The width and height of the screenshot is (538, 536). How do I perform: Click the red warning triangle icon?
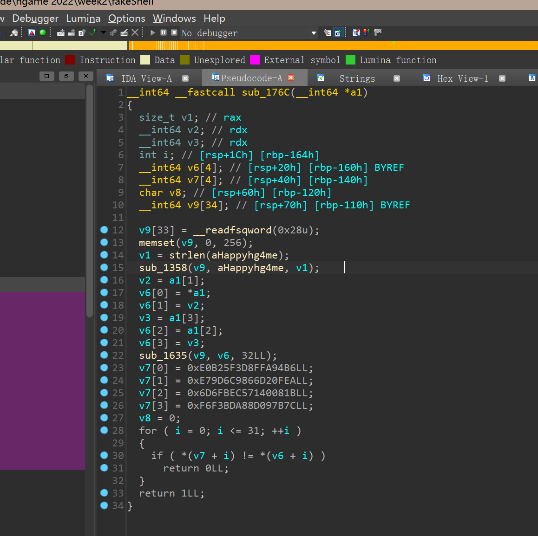click(x=32, y=32)
